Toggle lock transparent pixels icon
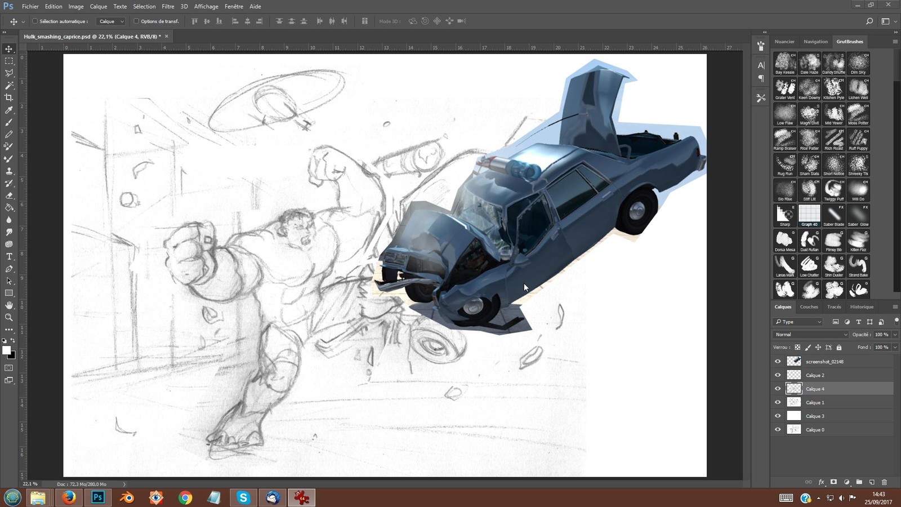The height and width of the screenshot is (507, 901). coord(797,348)
